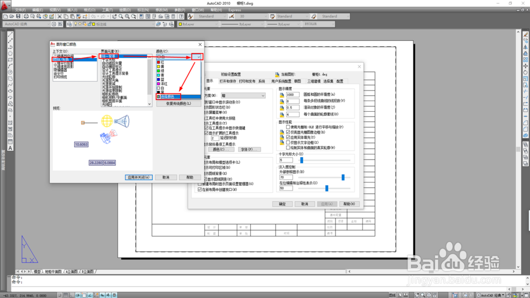Select the Table draw tool
This screenshot has height=298, width=530.
click(x=10, y=142)
